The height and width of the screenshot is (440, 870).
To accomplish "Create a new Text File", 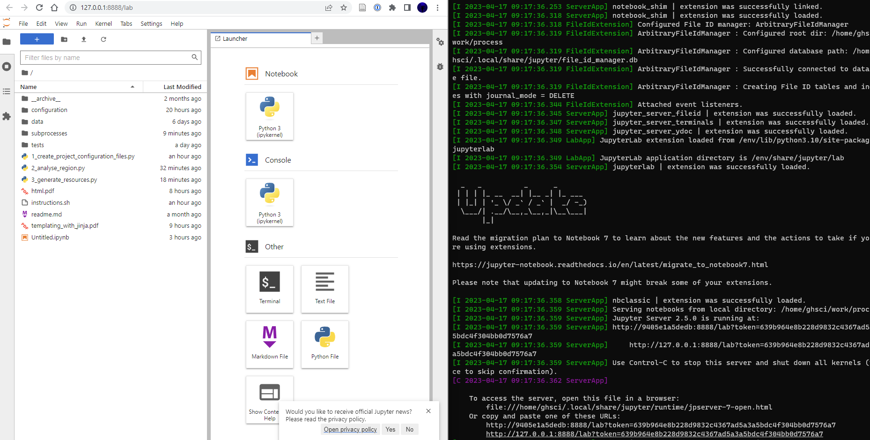I will pyautogui.click(x=325, y=289).
